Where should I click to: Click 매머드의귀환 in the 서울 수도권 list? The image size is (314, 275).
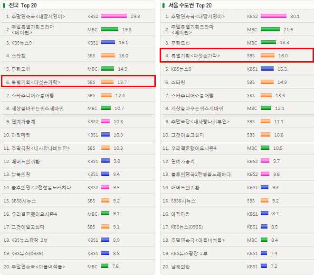point(185,187)
